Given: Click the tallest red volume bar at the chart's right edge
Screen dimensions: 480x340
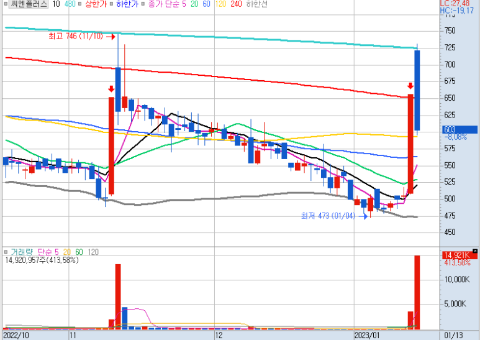Looking at the screenshot, I should click(417, 293).
